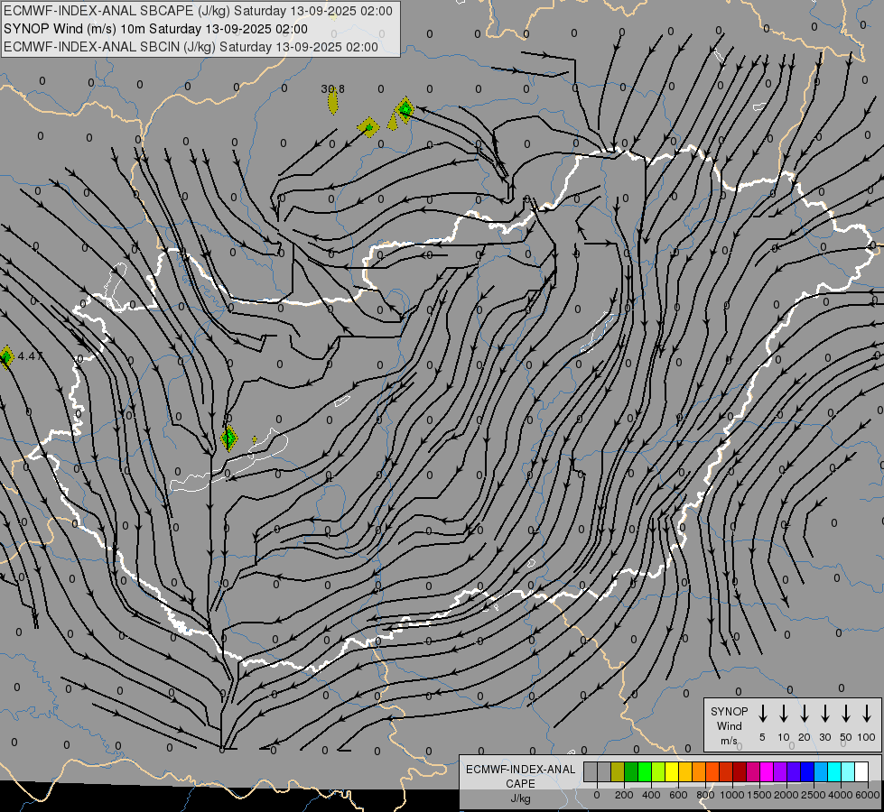Click the yellow oval under the 30.8 label

333,102
